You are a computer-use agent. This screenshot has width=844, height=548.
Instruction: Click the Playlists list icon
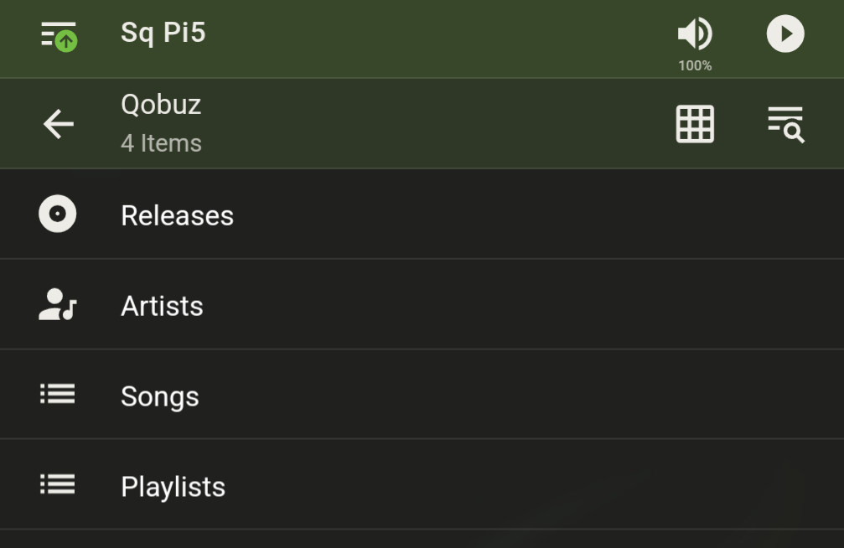click(58, 484)
